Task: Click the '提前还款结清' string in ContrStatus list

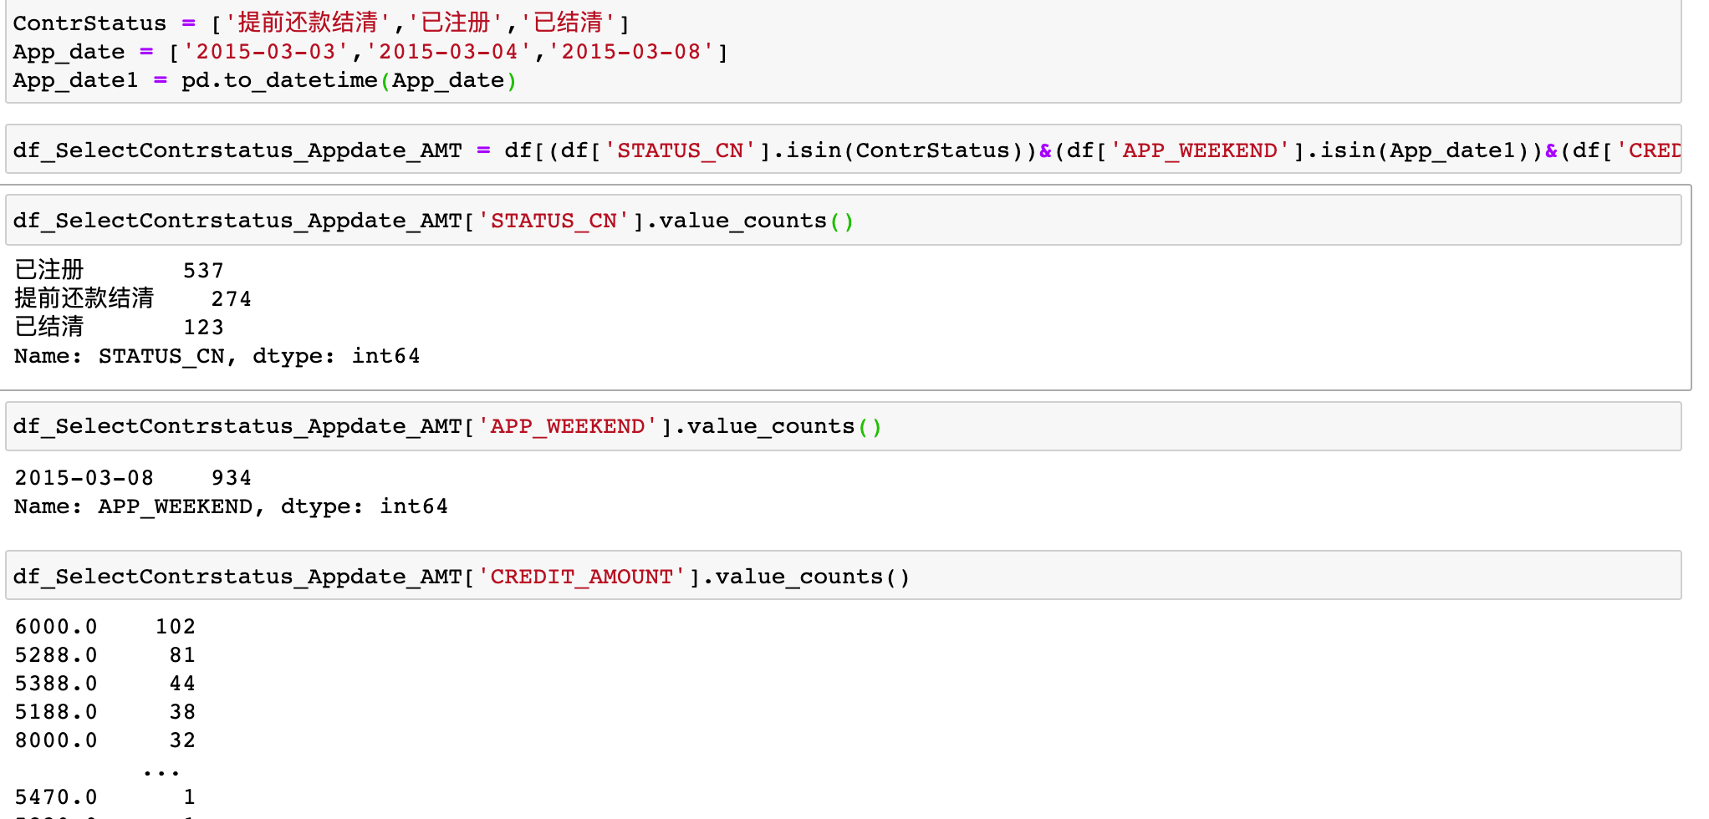Action: coord(308,23)
